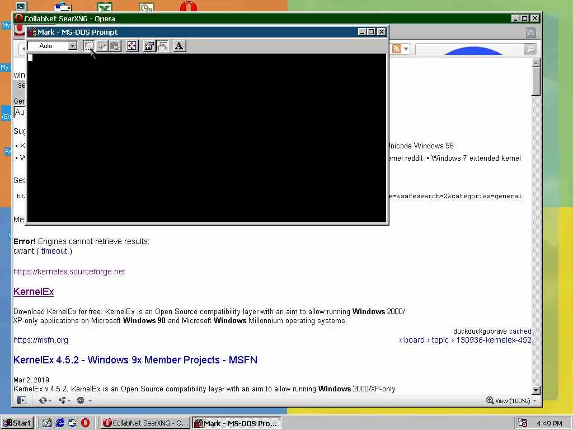Launch Internet Explorer from quick launch
Viewport: 573px width, 430px height.
tap(60, 423)
